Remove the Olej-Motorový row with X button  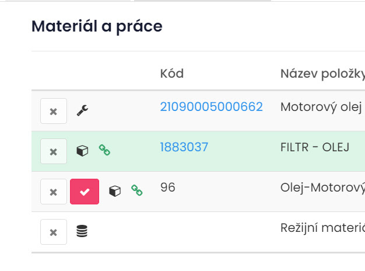54,192
